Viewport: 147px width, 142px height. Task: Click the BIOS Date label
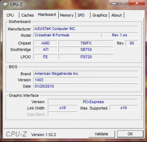pos(27,86)
